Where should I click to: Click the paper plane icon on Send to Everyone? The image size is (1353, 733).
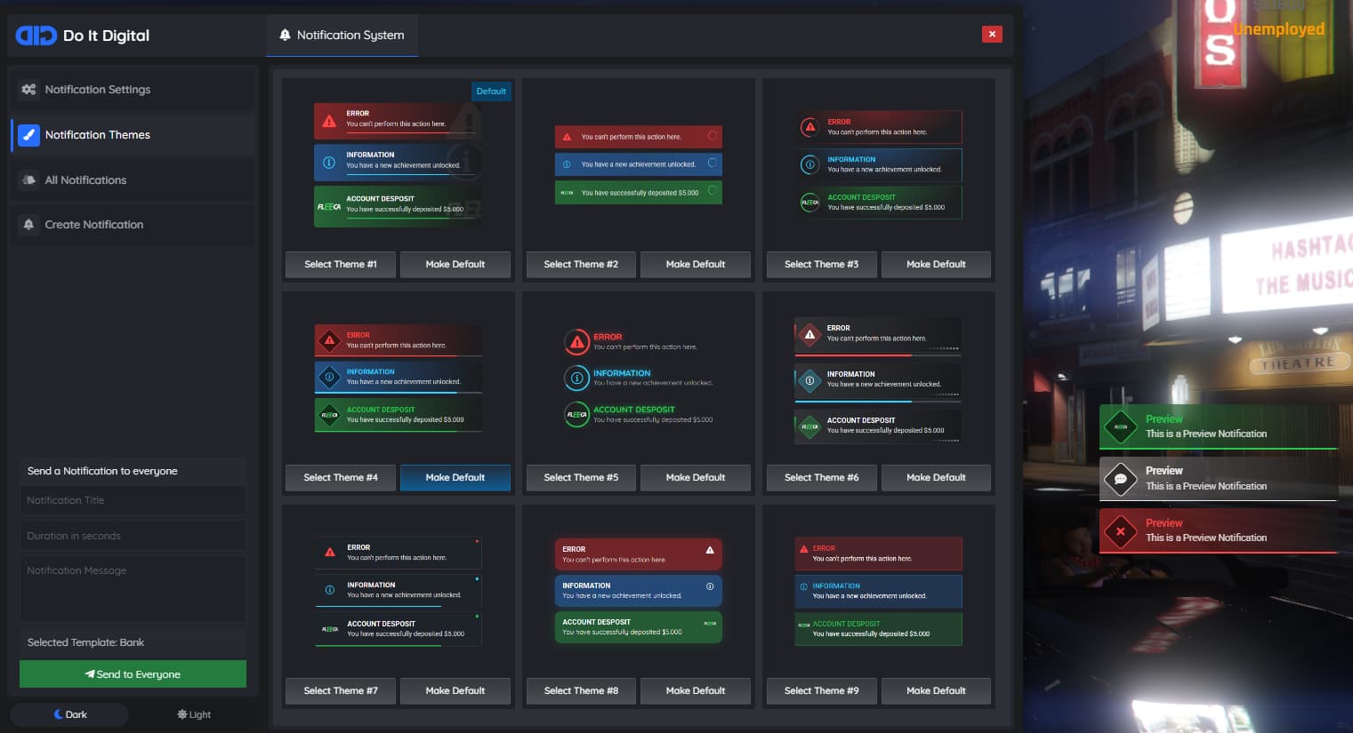click(x=90, y=673)
